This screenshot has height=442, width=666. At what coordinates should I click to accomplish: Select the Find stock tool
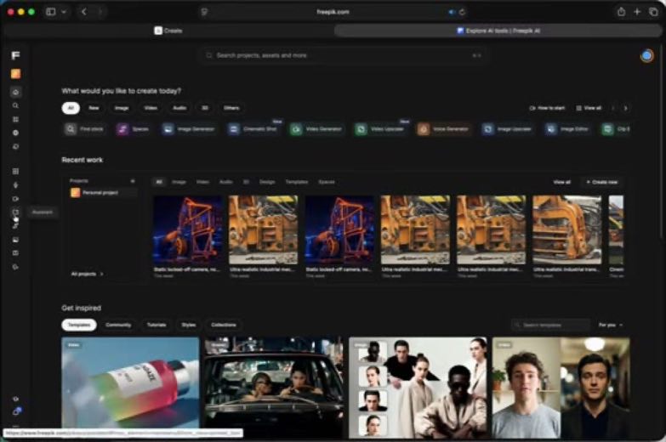84,128
